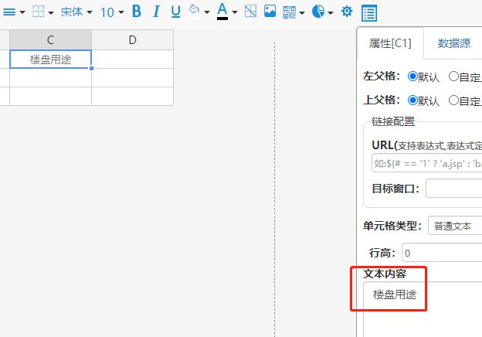The height and width of the screenshot is (337, 482).
Task: Select column C header
Action: coord(51,39)
